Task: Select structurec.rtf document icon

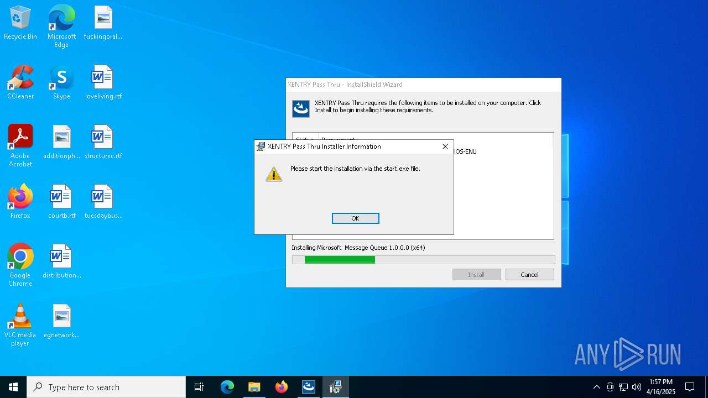Action: tap(103, 143)
